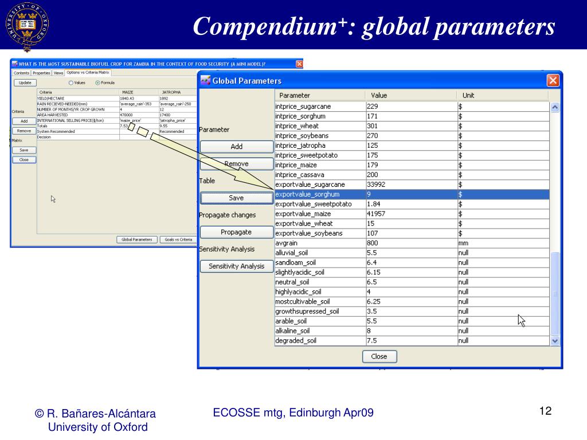587x440 pixels.
Task: Select the exportvalue_sorghum row
Action: (412, 195)
